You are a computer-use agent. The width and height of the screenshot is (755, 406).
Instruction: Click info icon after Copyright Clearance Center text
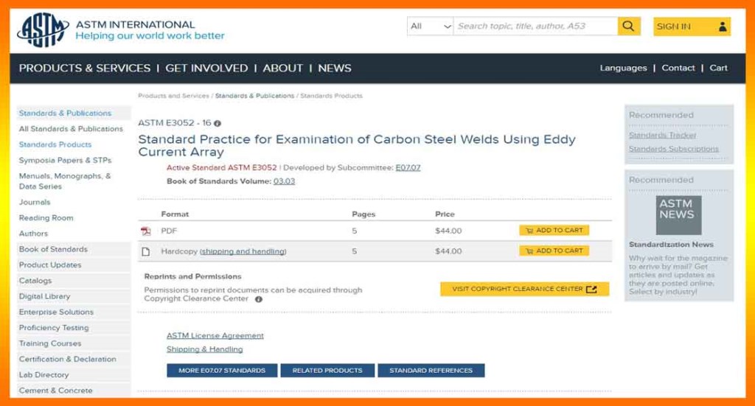[x=259, y=299]
